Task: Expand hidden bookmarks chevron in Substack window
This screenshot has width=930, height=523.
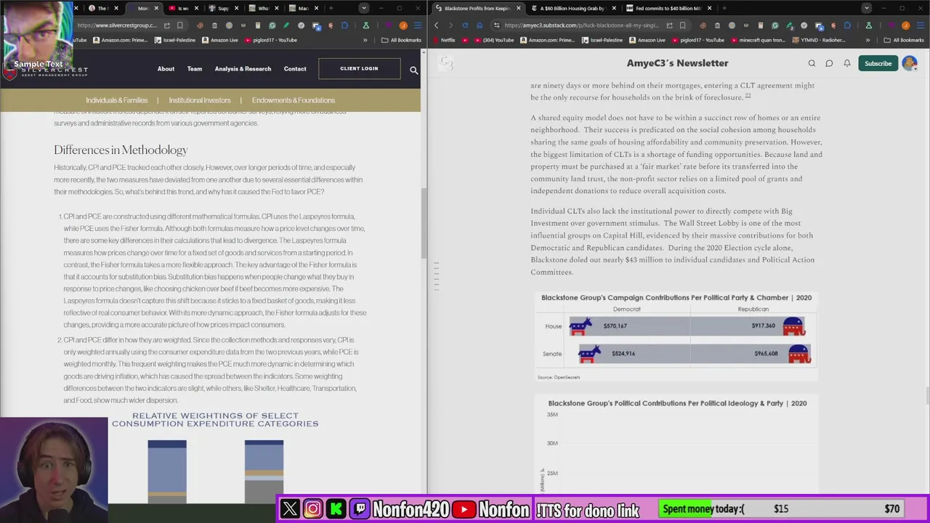Action: 868,40
